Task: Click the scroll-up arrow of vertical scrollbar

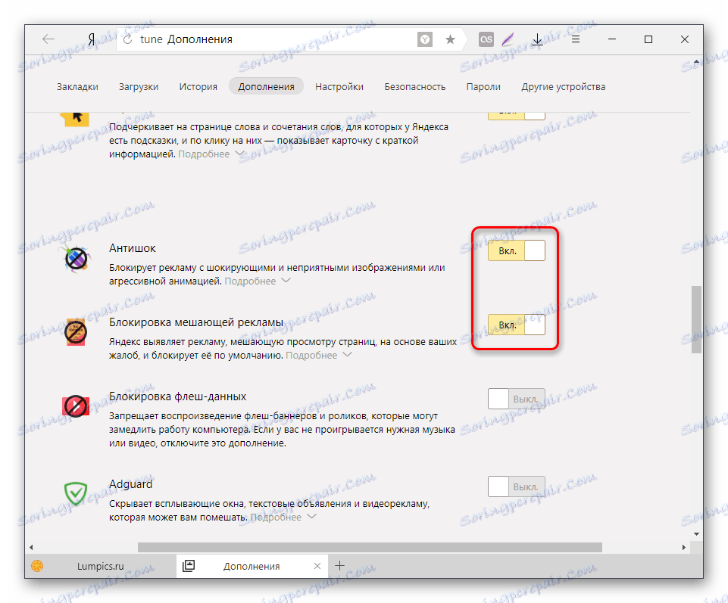Action: coord(696,62)
